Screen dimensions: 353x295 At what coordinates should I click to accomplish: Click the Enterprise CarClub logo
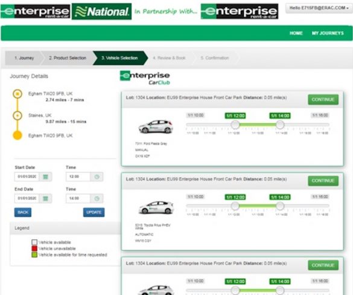click(x=145, y=78)
